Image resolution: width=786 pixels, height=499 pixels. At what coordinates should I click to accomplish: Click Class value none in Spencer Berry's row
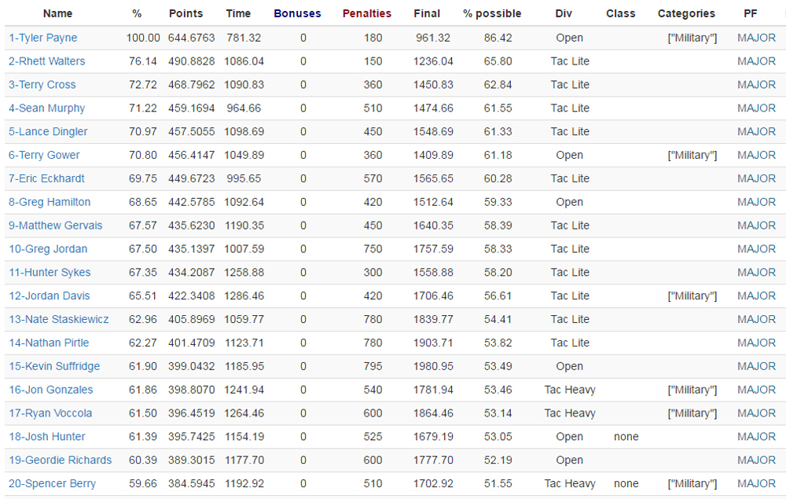(626, 484)
